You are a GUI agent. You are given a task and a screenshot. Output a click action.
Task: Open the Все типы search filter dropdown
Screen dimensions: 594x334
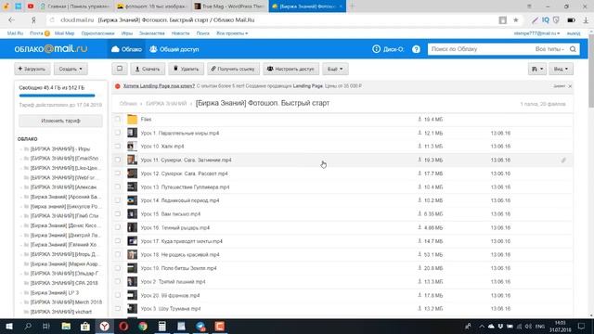click(549, 49)
